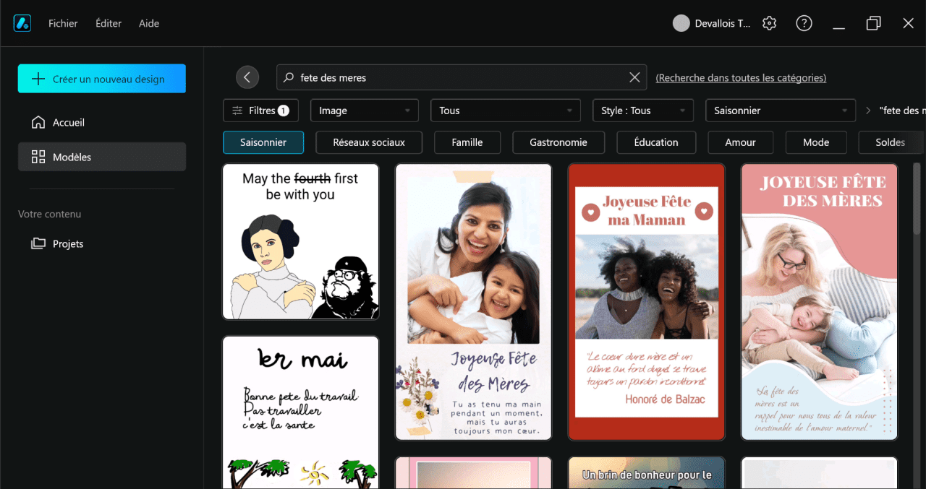The image size is (926, 489).
Task: Toggle the Famille category chip
Action: [x=467, y=142]
